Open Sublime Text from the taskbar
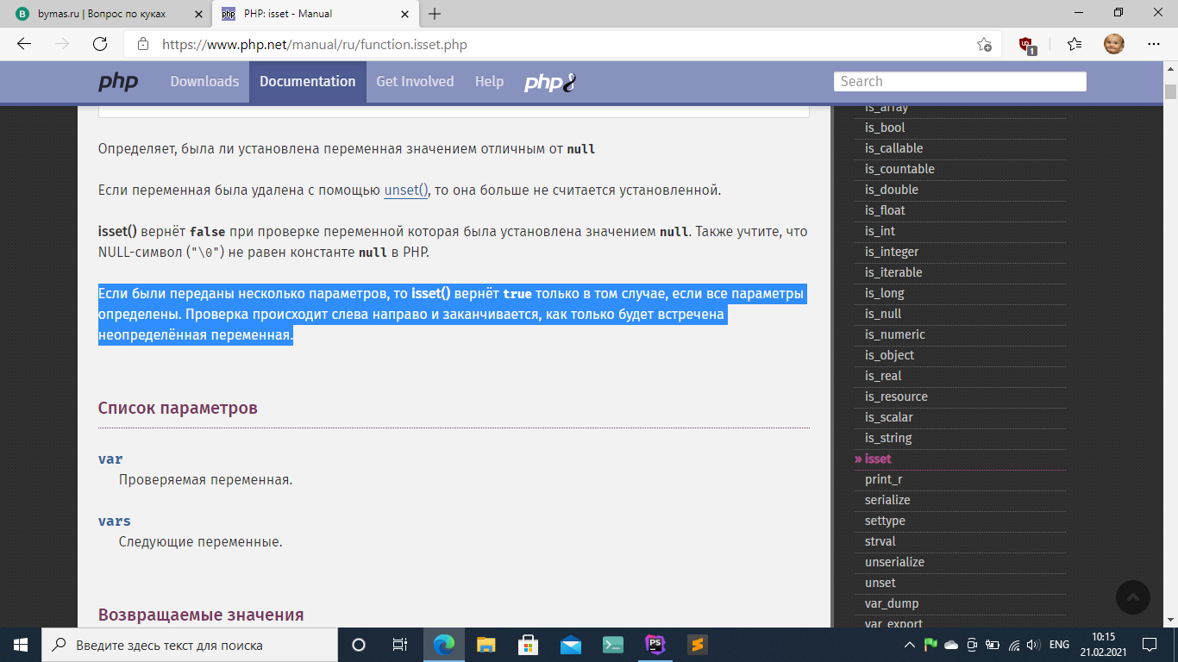Viewport: 1178px width, 662px height. point(698,644)
